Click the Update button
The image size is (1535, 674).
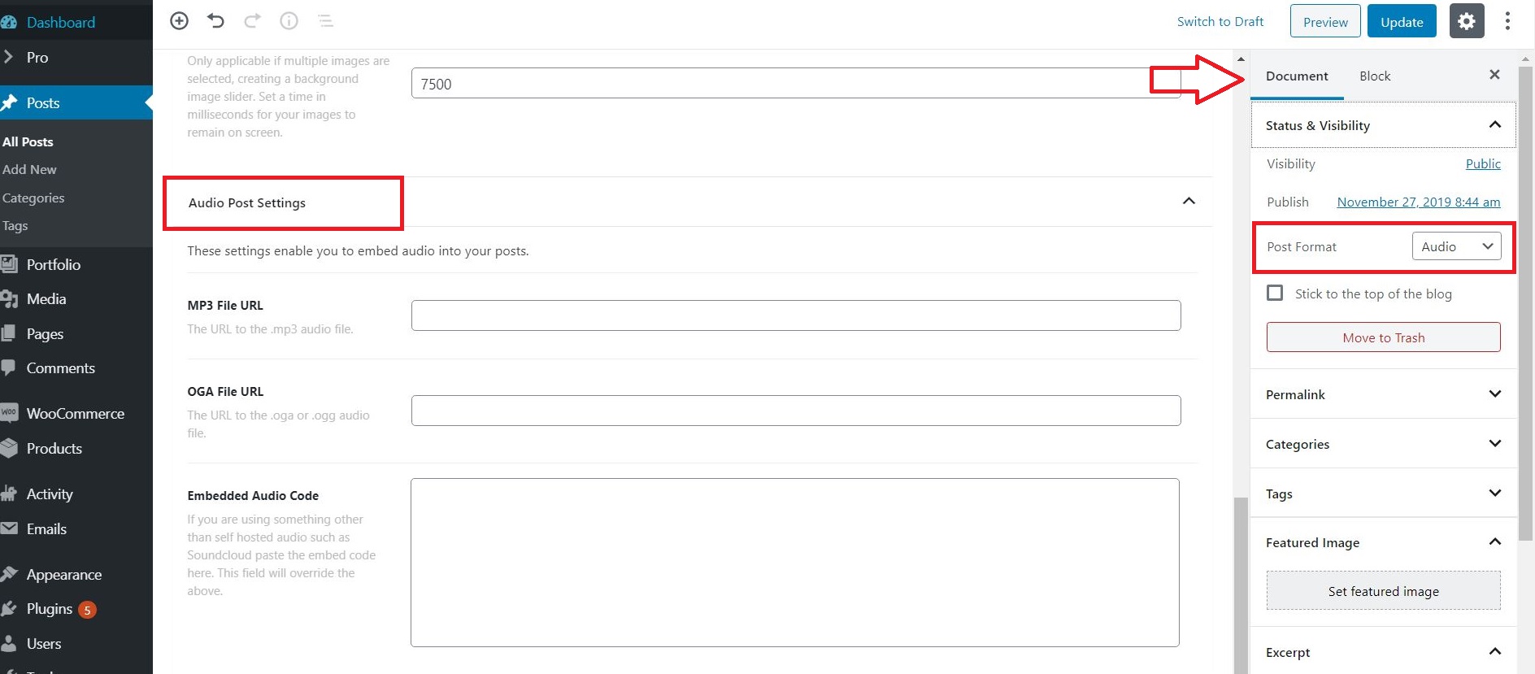tap(1402, 21)
